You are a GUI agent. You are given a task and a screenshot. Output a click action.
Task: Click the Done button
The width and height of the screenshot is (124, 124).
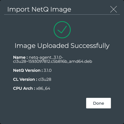(99, 103)
